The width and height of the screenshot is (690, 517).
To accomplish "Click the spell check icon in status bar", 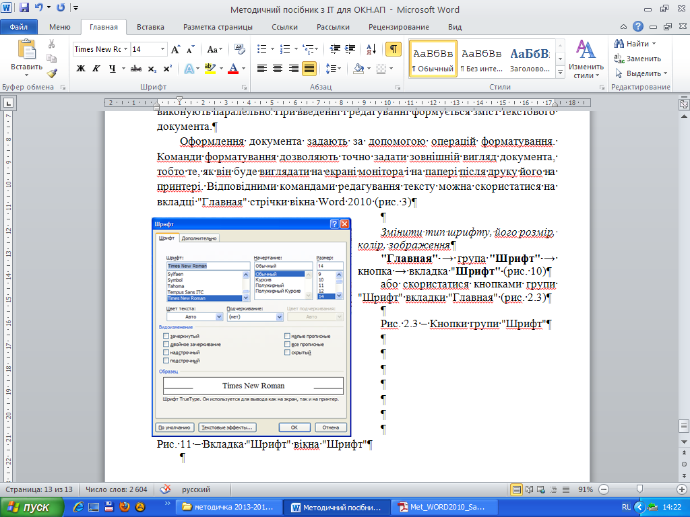I will click(165, 489).
